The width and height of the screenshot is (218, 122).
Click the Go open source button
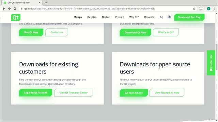pos(134,93)
